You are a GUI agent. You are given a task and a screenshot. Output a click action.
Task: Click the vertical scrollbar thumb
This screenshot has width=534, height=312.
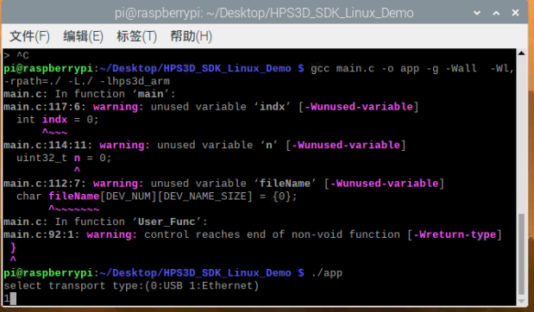[x=521, y=254]
